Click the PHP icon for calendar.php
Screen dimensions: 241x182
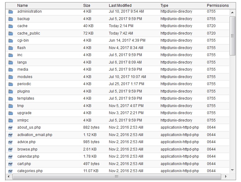pyautogui.click(x=11, y=157)
